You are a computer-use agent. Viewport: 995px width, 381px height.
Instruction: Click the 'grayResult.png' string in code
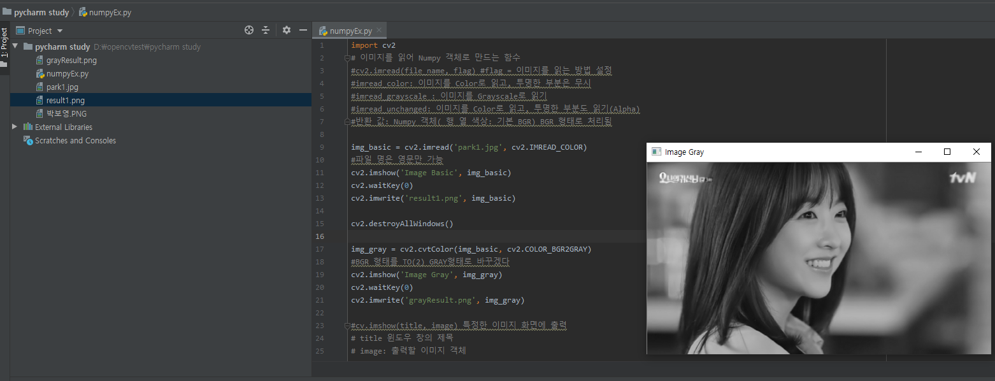440,300
